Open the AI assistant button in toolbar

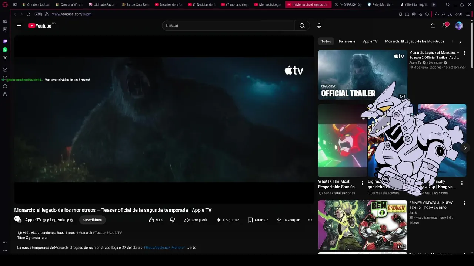[459, 14]
